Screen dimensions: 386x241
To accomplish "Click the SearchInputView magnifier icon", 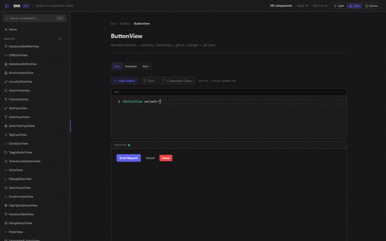I will click(5, 188).
